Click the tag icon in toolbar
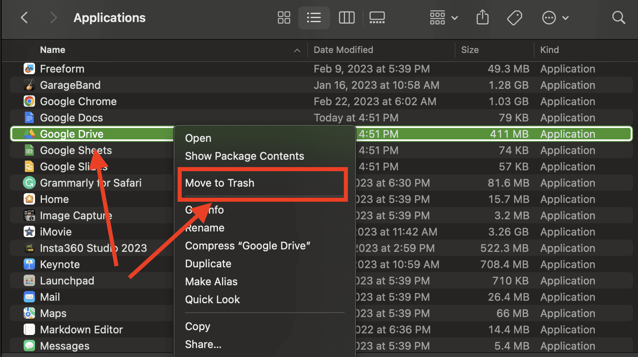 click(515, 18)
